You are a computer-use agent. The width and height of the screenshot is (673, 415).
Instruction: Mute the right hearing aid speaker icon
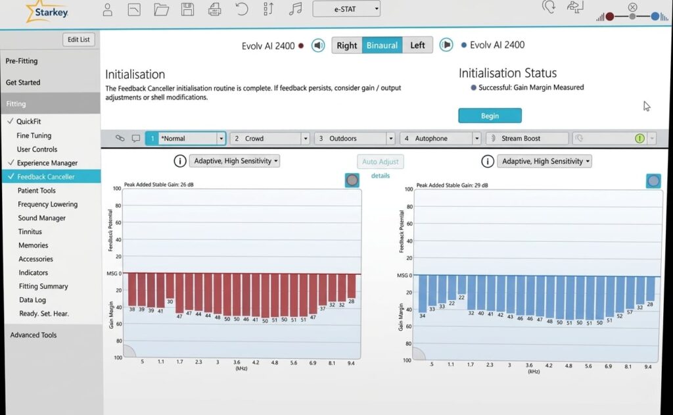(x=318, y=45)
